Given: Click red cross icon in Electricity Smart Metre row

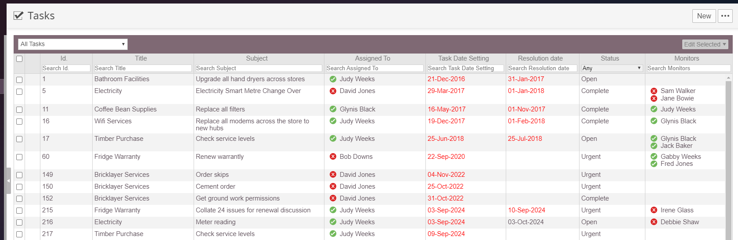Looking at the screenshot, I should pos(333,91).
